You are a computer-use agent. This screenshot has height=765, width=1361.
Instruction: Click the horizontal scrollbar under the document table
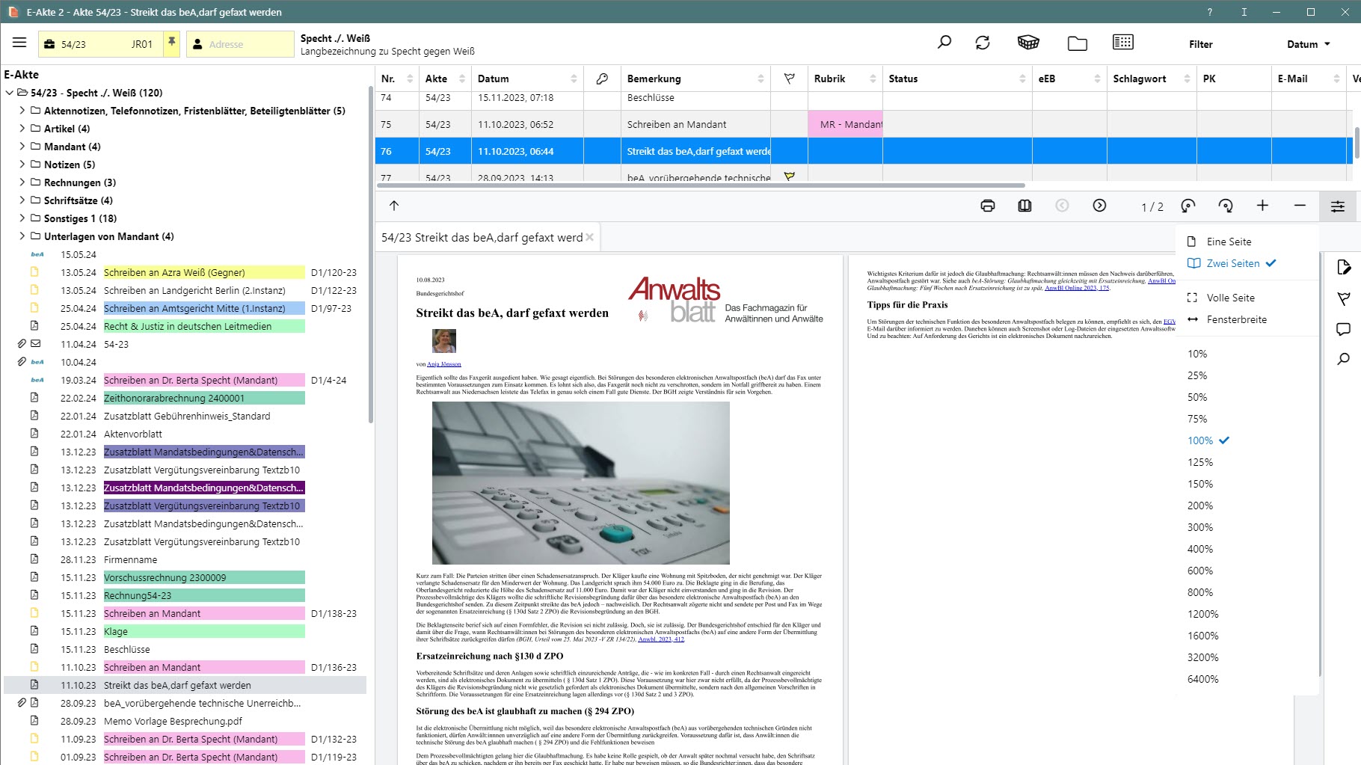pos(700,185)
